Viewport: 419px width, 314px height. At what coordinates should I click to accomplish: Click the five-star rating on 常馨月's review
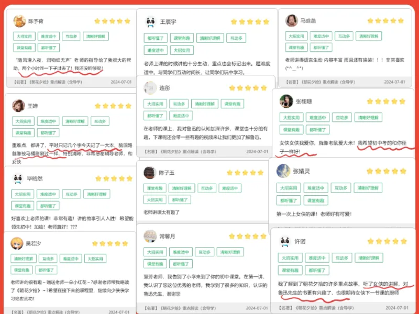point(248,236)
